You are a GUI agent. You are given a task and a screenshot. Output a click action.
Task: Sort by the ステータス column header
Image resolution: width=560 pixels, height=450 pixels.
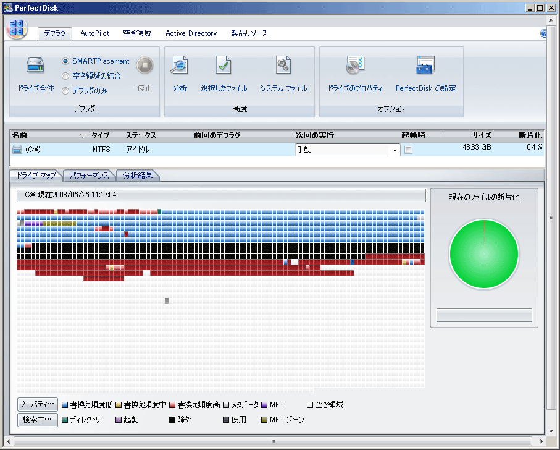(141, 135)
